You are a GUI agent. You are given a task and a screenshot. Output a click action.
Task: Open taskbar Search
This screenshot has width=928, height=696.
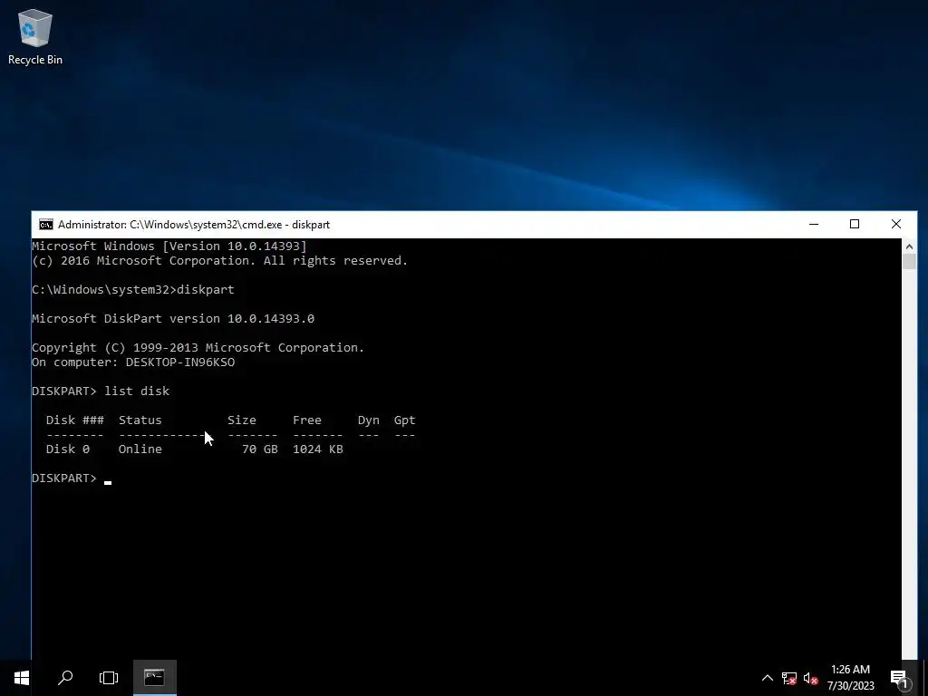(65, 678)
